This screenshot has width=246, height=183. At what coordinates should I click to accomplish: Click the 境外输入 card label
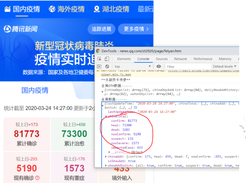click(x=122, y=178)
